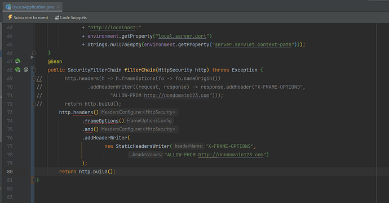Click the fold end marker on line 72

34,103
